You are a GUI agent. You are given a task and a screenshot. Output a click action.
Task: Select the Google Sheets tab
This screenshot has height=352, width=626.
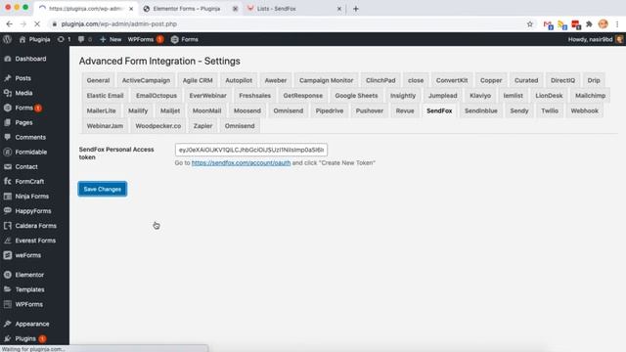pyautogui.click(x=356, y=96)
